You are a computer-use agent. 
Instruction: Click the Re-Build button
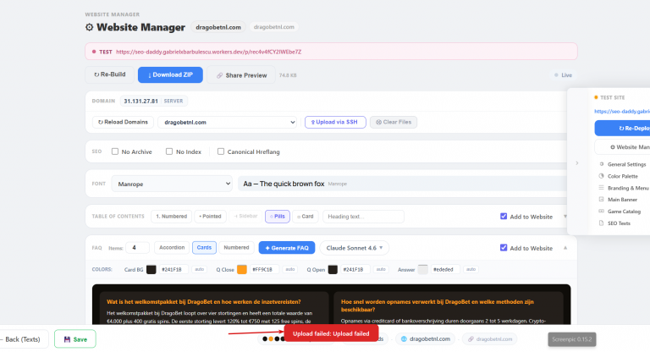pyautogui.click(x=110, y=74)
